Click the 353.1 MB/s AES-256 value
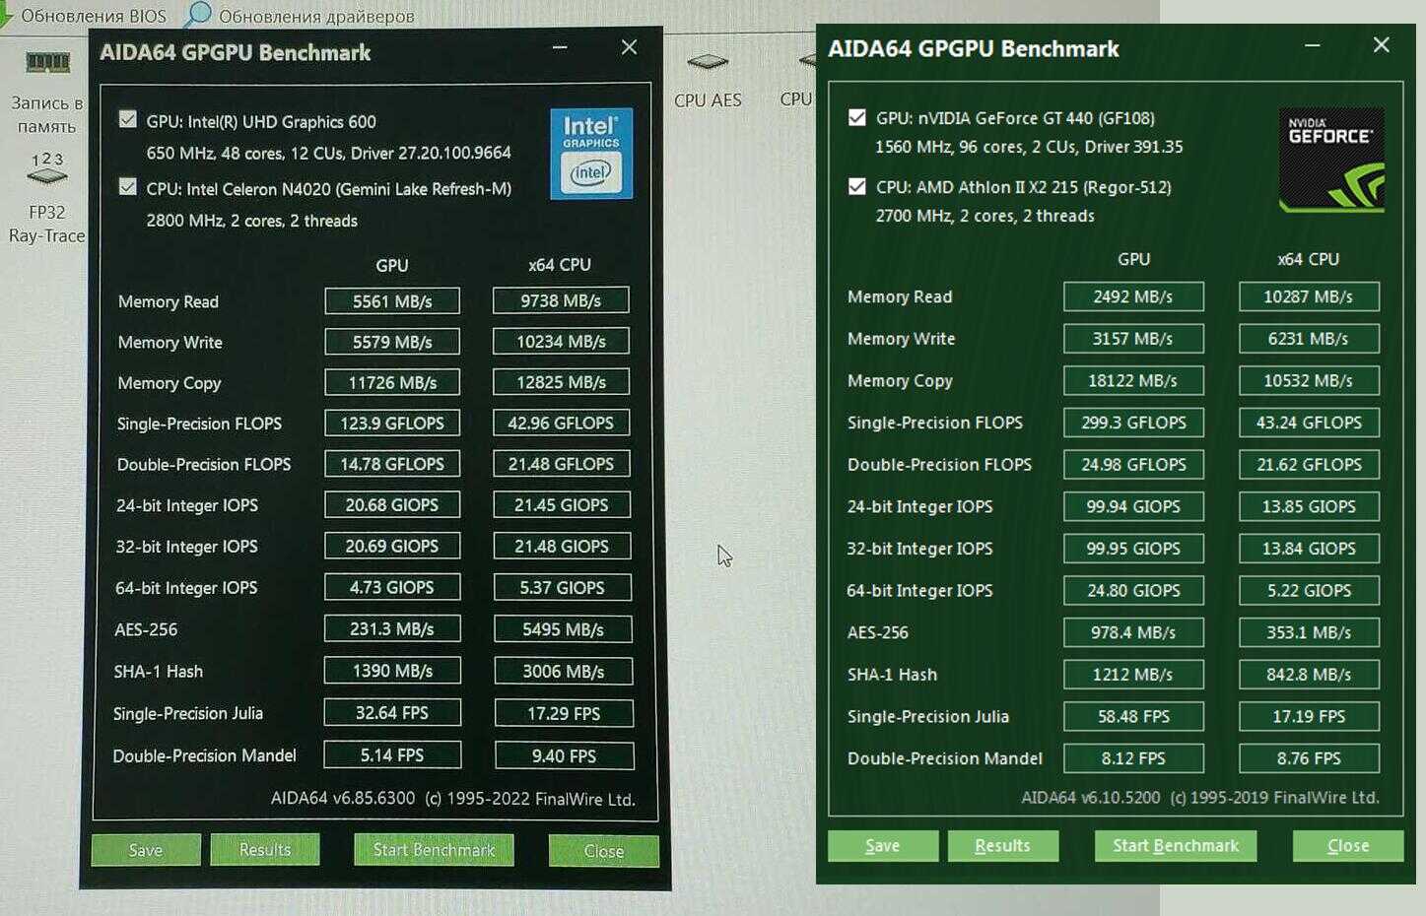Viewport: 1426px width, 916px height. [x=1309, y=632]
